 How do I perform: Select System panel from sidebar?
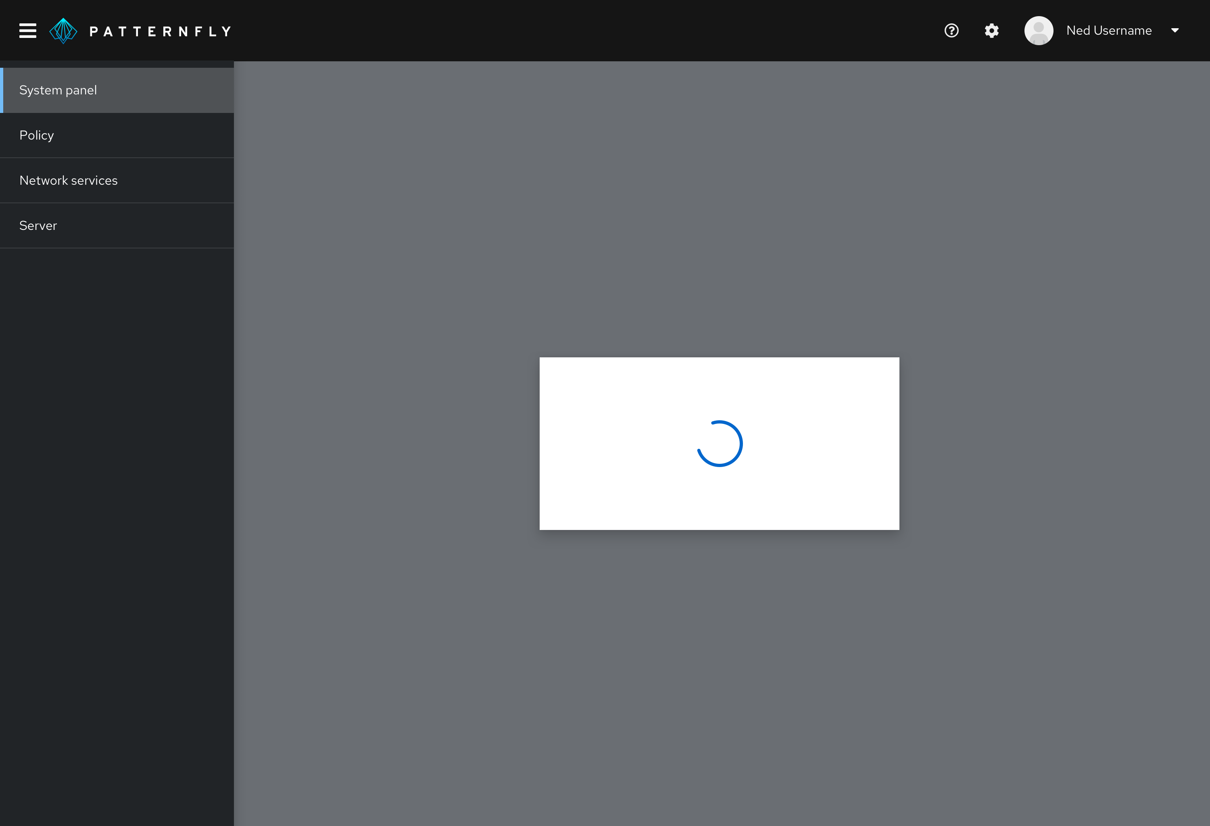click(118, 90)
